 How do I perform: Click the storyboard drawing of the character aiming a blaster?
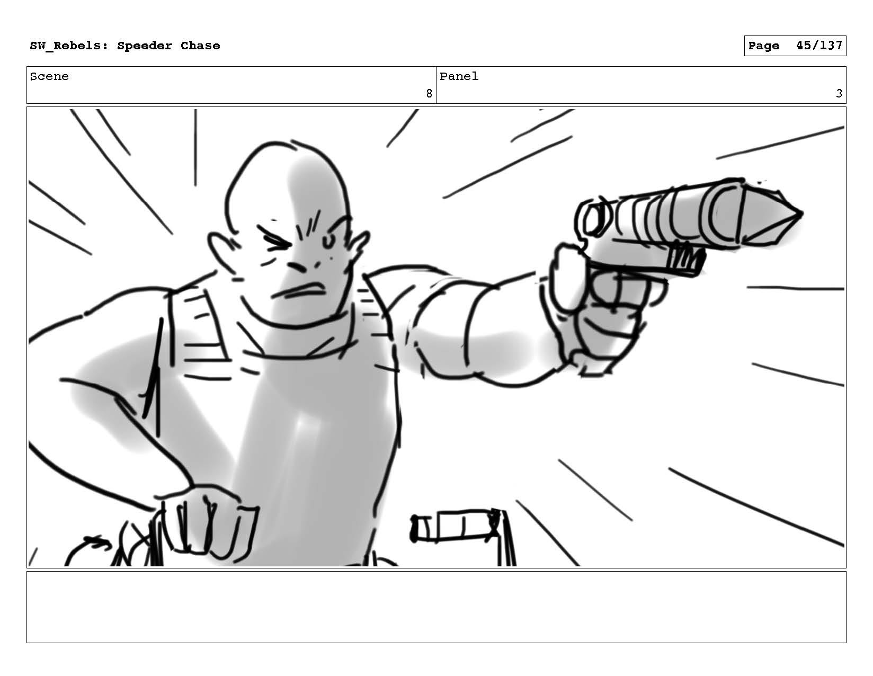[436, 337]
